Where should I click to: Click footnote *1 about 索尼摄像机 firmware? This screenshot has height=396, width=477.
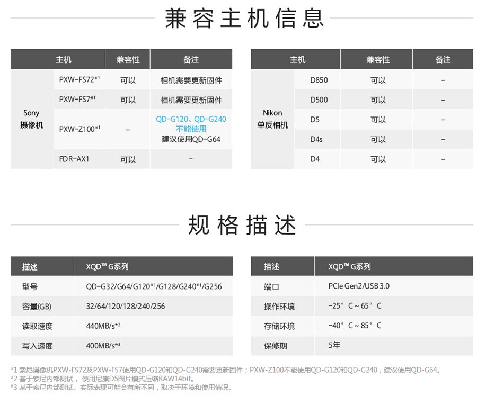[226, 370]
